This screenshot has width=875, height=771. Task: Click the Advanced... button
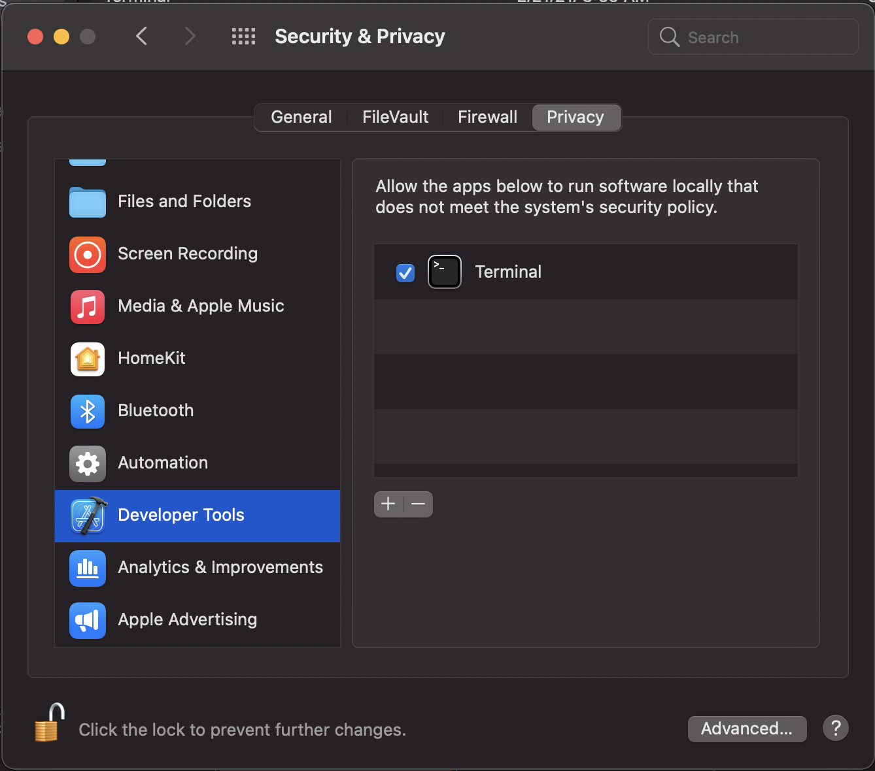(x=747, y=729)
